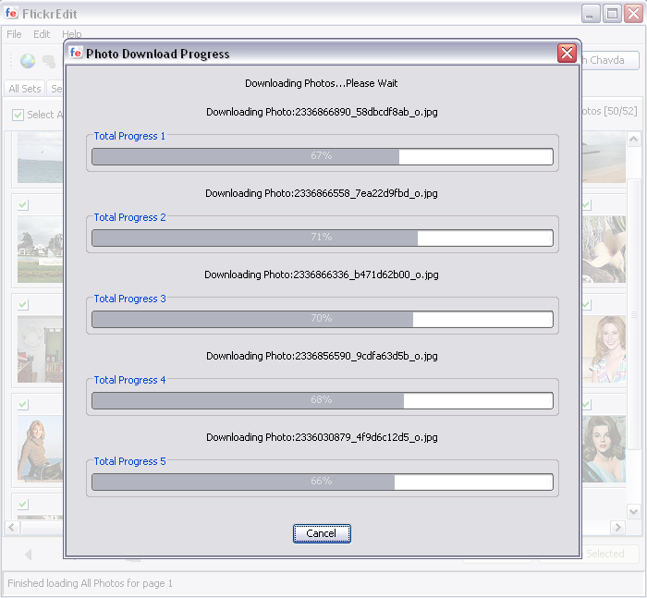The width and height of the screenshot is (647, 598).
Task: Open the Edit menu in FlickrEdit
Action: [x=42, y=34]
